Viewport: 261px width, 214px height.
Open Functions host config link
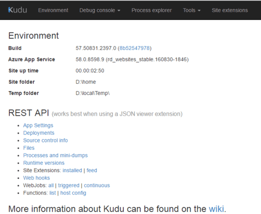[73, 193]
